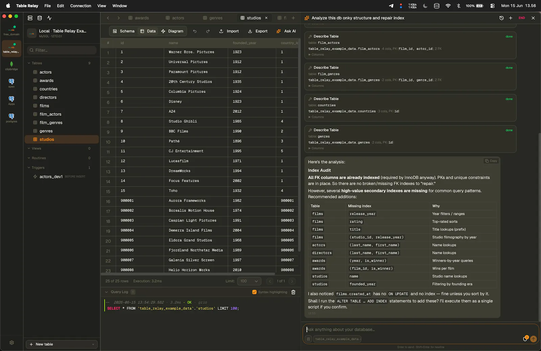Go back with tab bar left arrow

[108, 18]
